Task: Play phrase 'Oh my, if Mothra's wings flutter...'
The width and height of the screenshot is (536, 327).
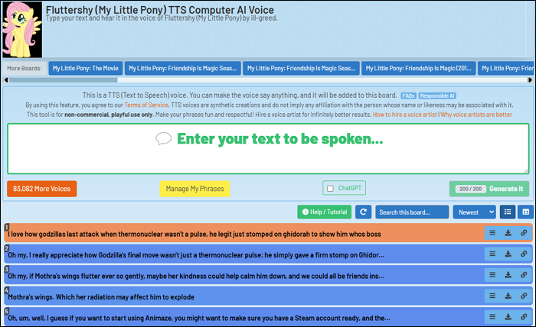Action: point(196,277)
